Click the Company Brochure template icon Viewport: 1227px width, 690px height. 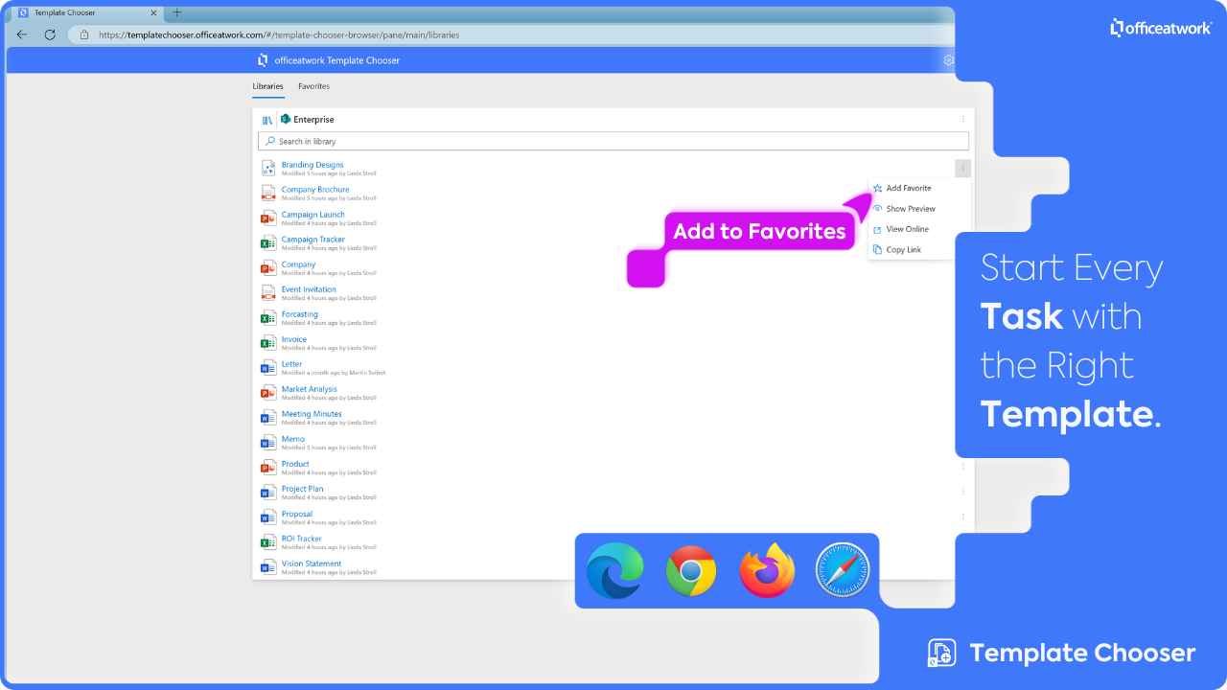(268, 194)
